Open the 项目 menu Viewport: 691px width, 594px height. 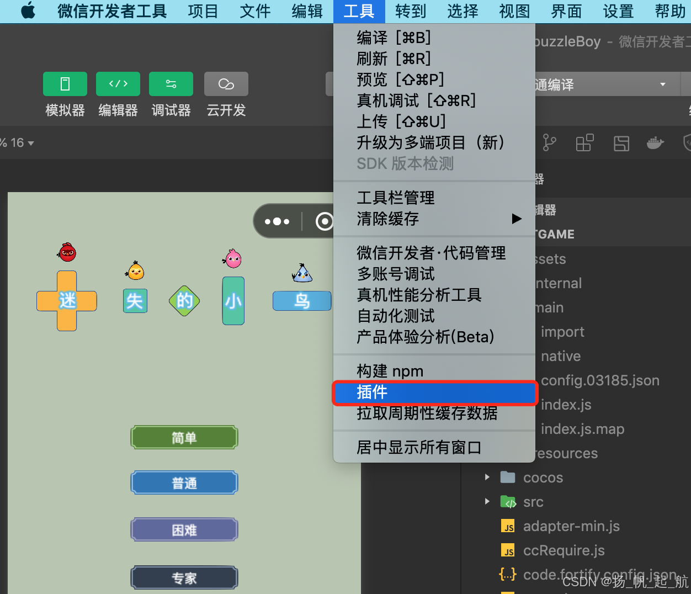pos(203,11)
